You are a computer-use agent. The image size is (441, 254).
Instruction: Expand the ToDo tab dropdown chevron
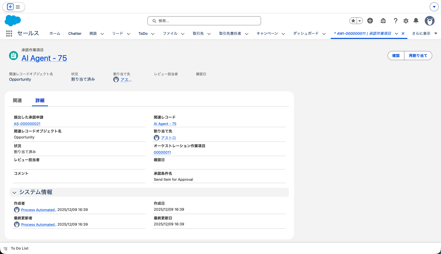pos(153,34)
